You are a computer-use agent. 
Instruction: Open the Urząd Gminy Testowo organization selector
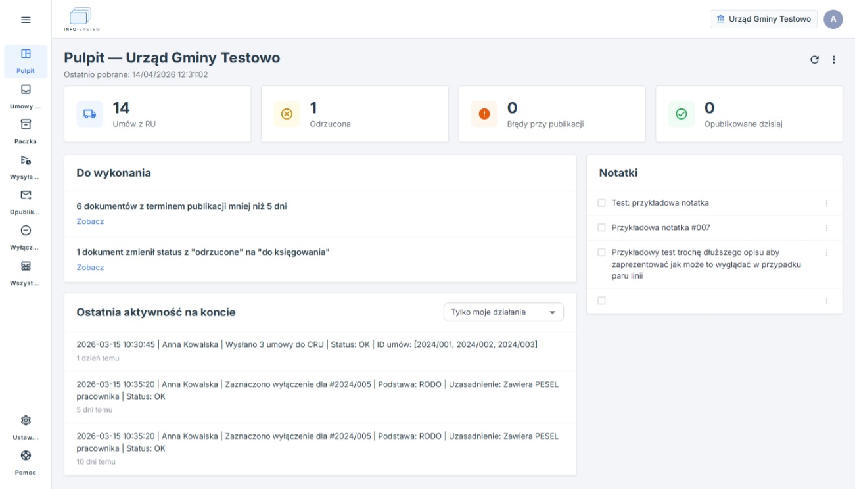[x=763, y=19]
